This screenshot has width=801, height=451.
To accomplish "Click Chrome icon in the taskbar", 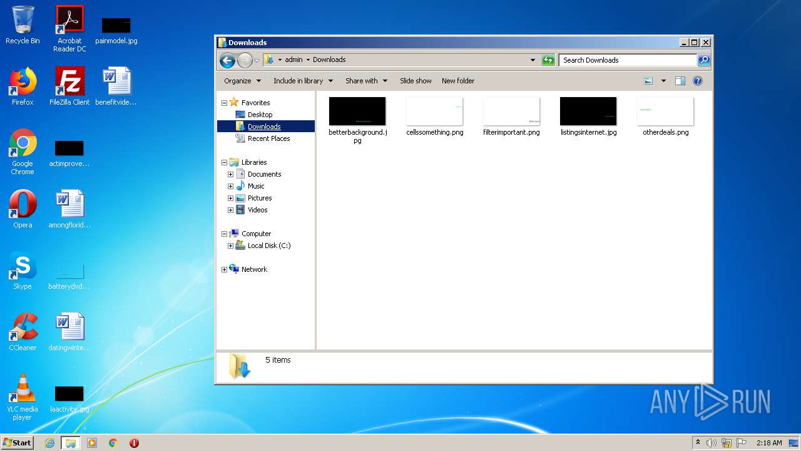I will pos(113,443).
